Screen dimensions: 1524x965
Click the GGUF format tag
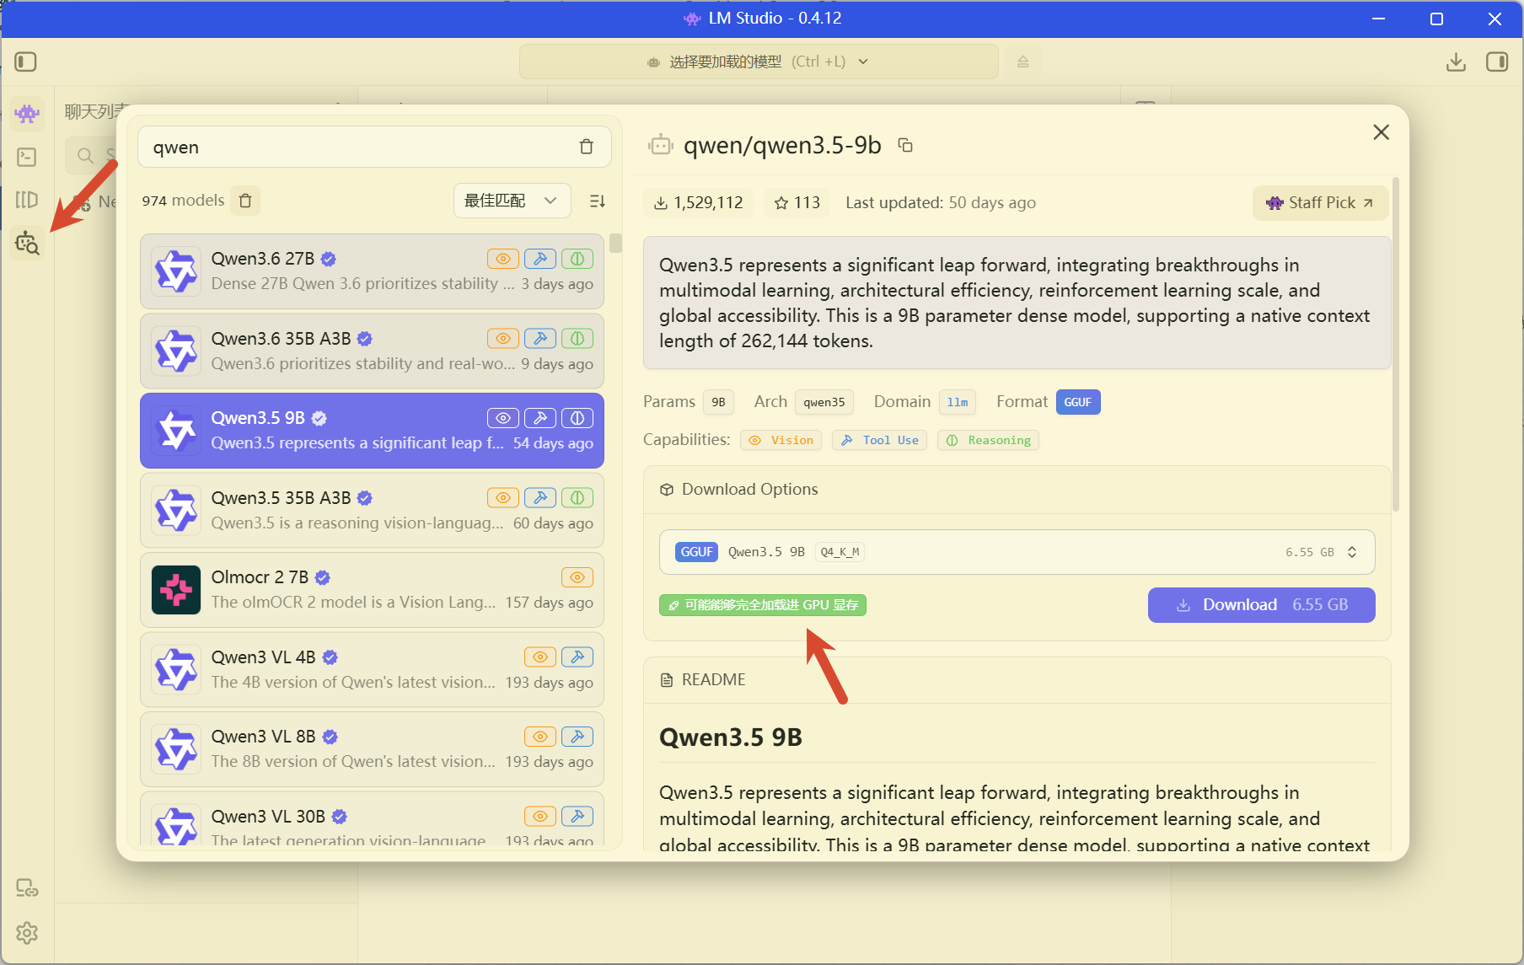[1078, 402]
